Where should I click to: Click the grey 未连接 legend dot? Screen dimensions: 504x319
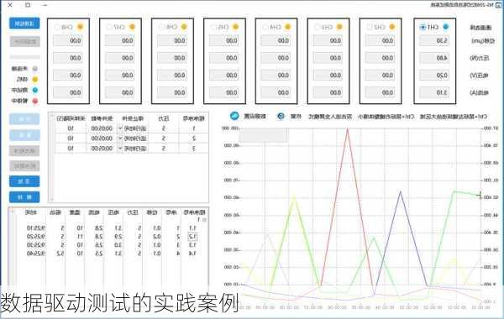pos(35,69)
